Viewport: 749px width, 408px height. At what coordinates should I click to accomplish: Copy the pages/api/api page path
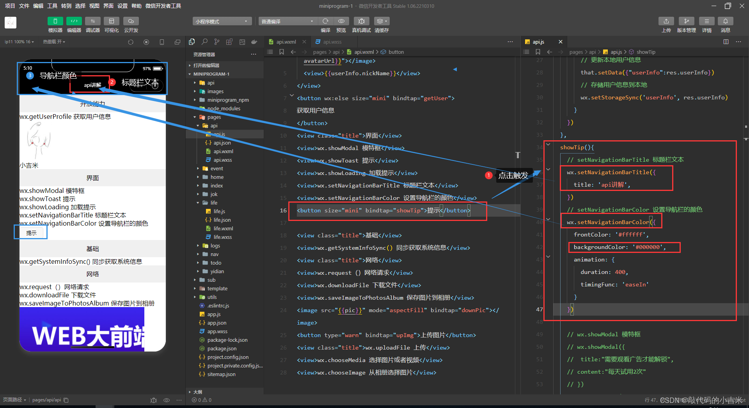click(66, 400)
